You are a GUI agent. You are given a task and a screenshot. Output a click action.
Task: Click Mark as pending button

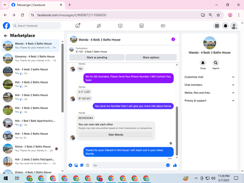point(97,58)
